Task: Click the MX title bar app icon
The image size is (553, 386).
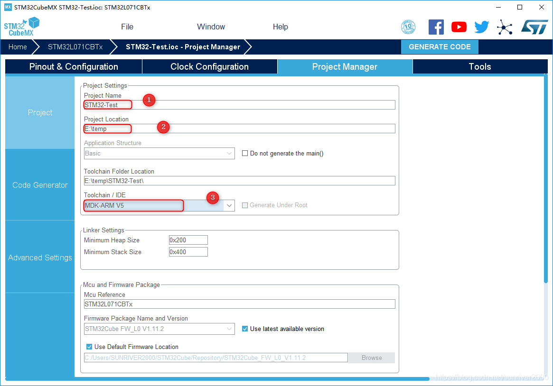Action: tap(8, 7)
